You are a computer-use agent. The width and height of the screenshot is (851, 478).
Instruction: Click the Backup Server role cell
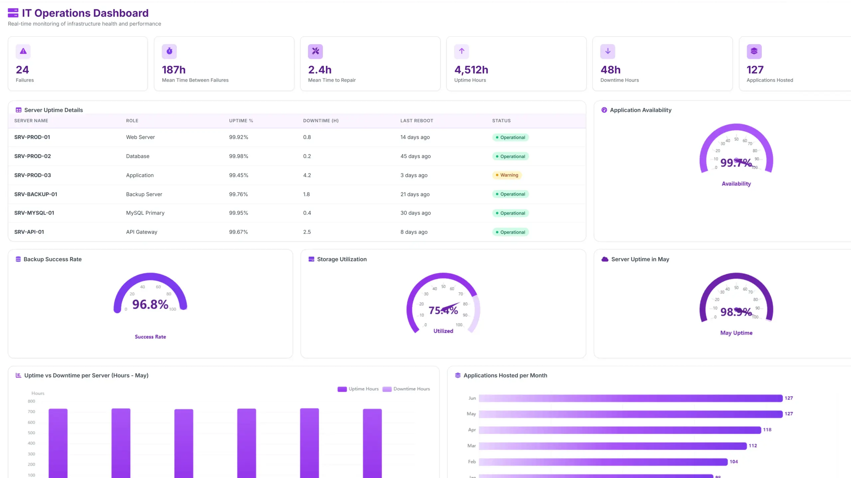pos(144,194)
